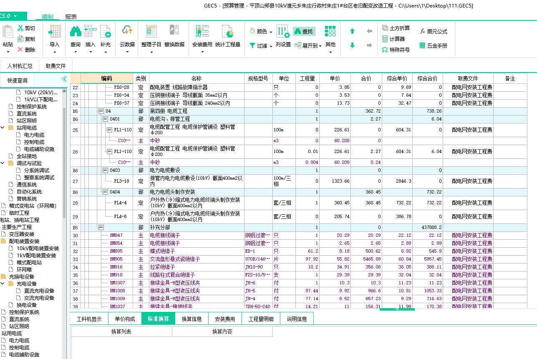Collapse the 0404 电力电缆头制作安装 node

[x=105, y=192]
